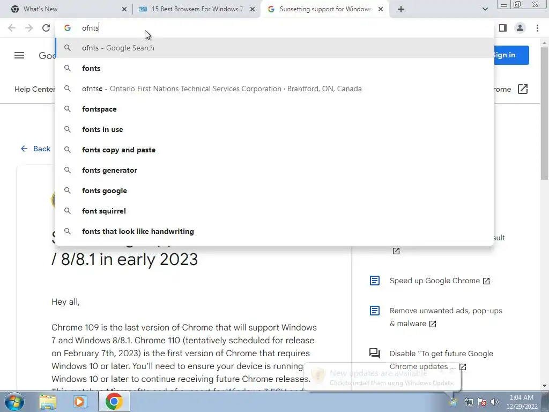The image size is (549, 412).
Task: Select 'ofnts - Google Search' suggestion
Action: click(274, 48)
